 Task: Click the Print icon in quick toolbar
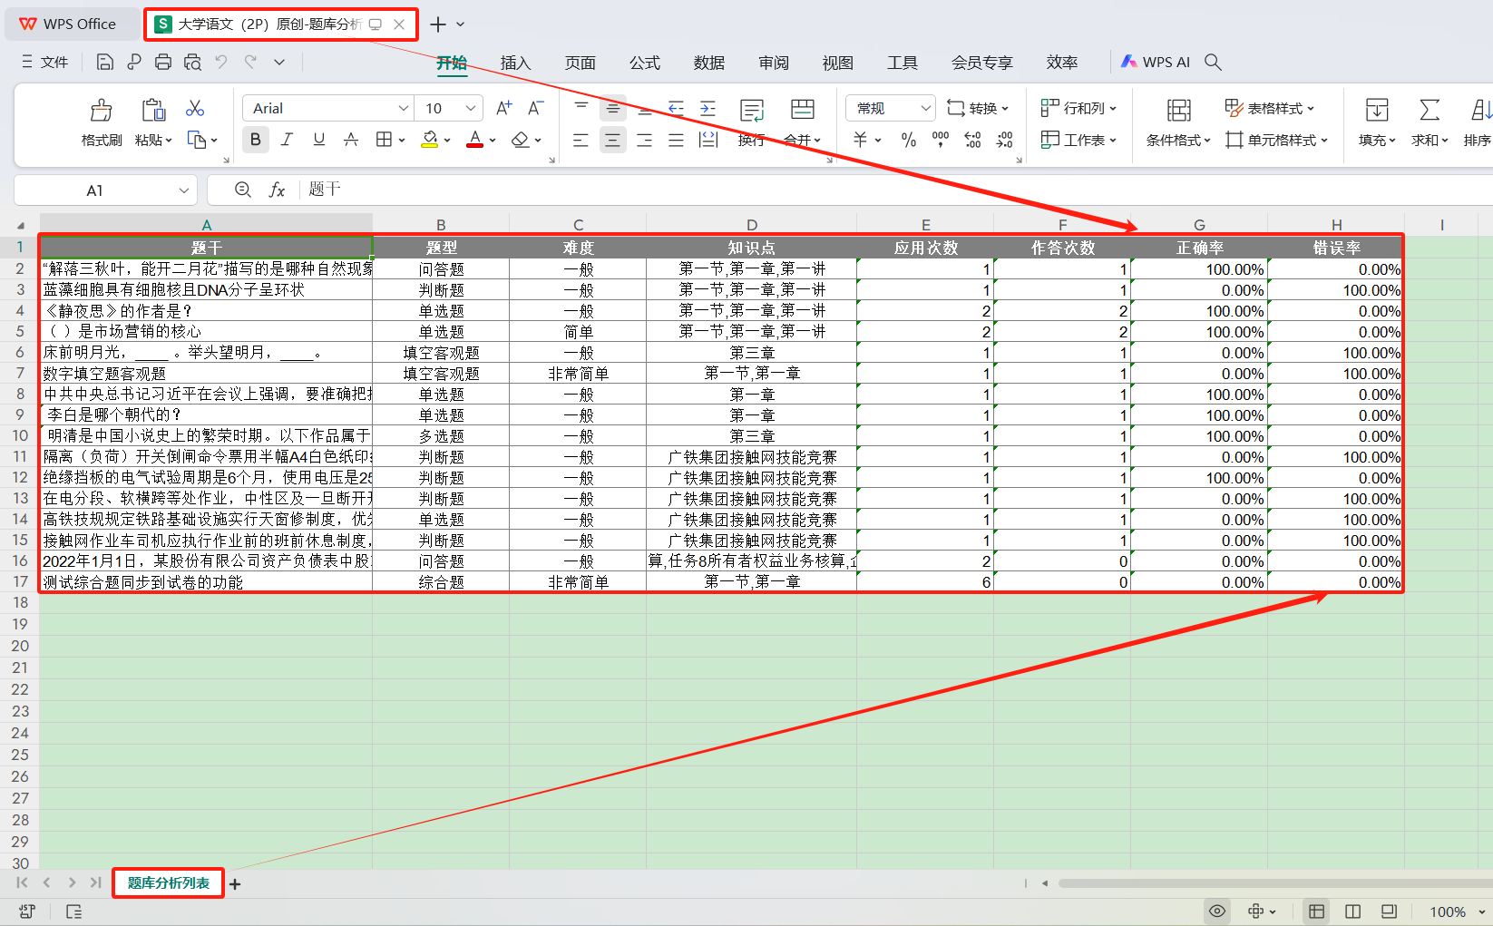[x=163, y=62]
